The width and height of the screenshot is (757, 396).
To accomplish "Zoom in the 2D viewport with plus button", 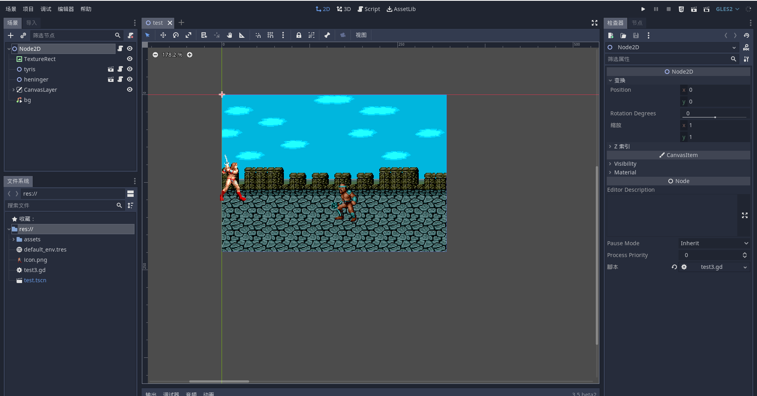I will 190,55.
